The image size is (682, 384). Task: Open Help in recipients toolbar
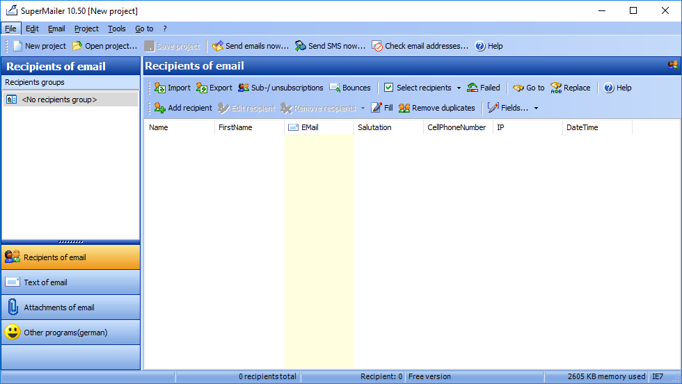click(x=618, y=88)
